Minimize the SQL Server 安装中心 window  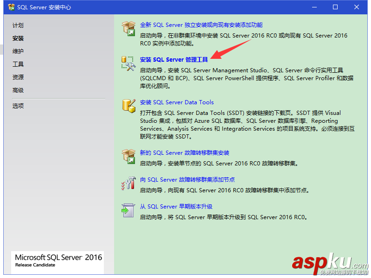coord(314,7)
